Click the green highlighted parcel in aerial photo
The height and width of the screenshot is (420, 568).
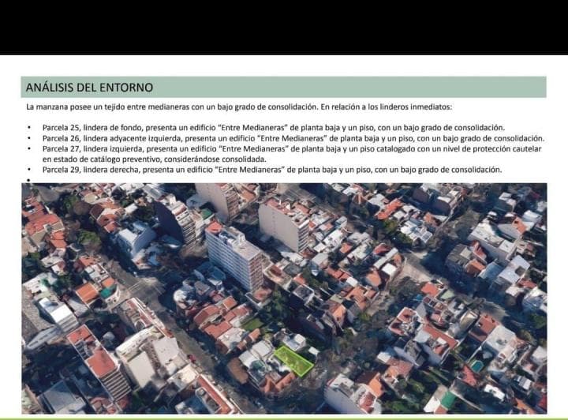pos(293,361)
